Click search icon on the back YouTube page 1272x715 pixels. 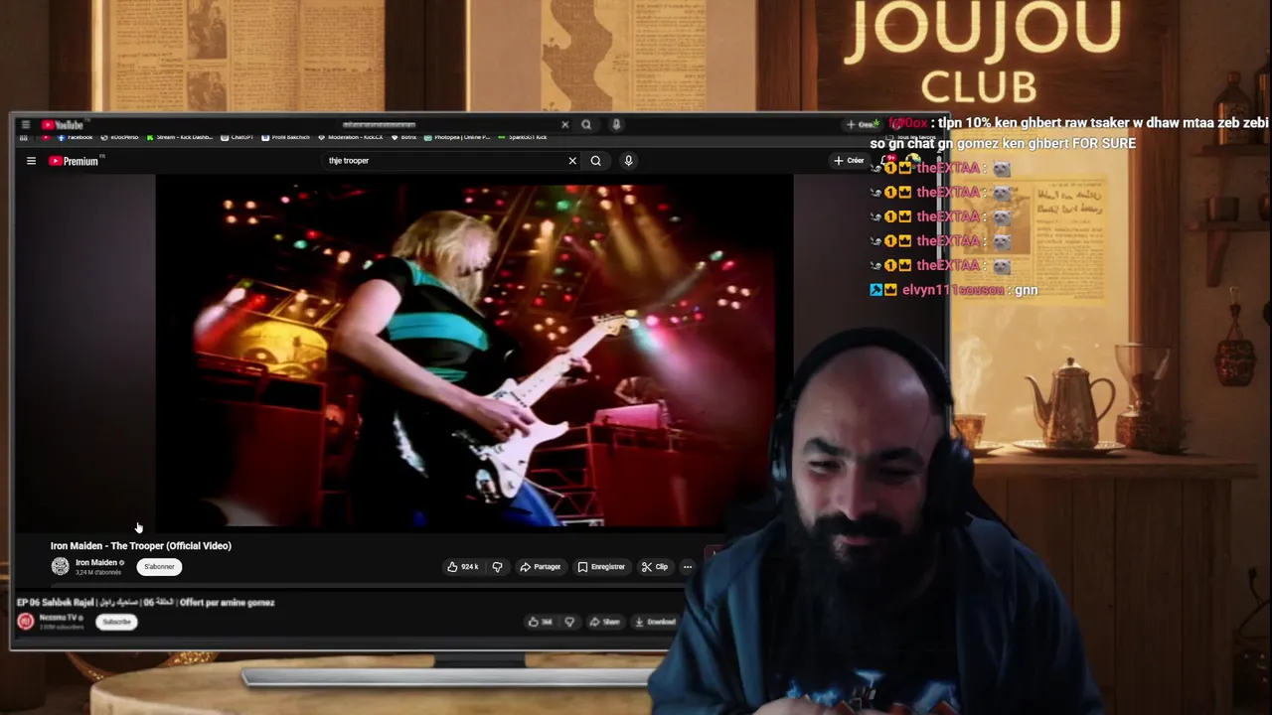tap(586, 125)
